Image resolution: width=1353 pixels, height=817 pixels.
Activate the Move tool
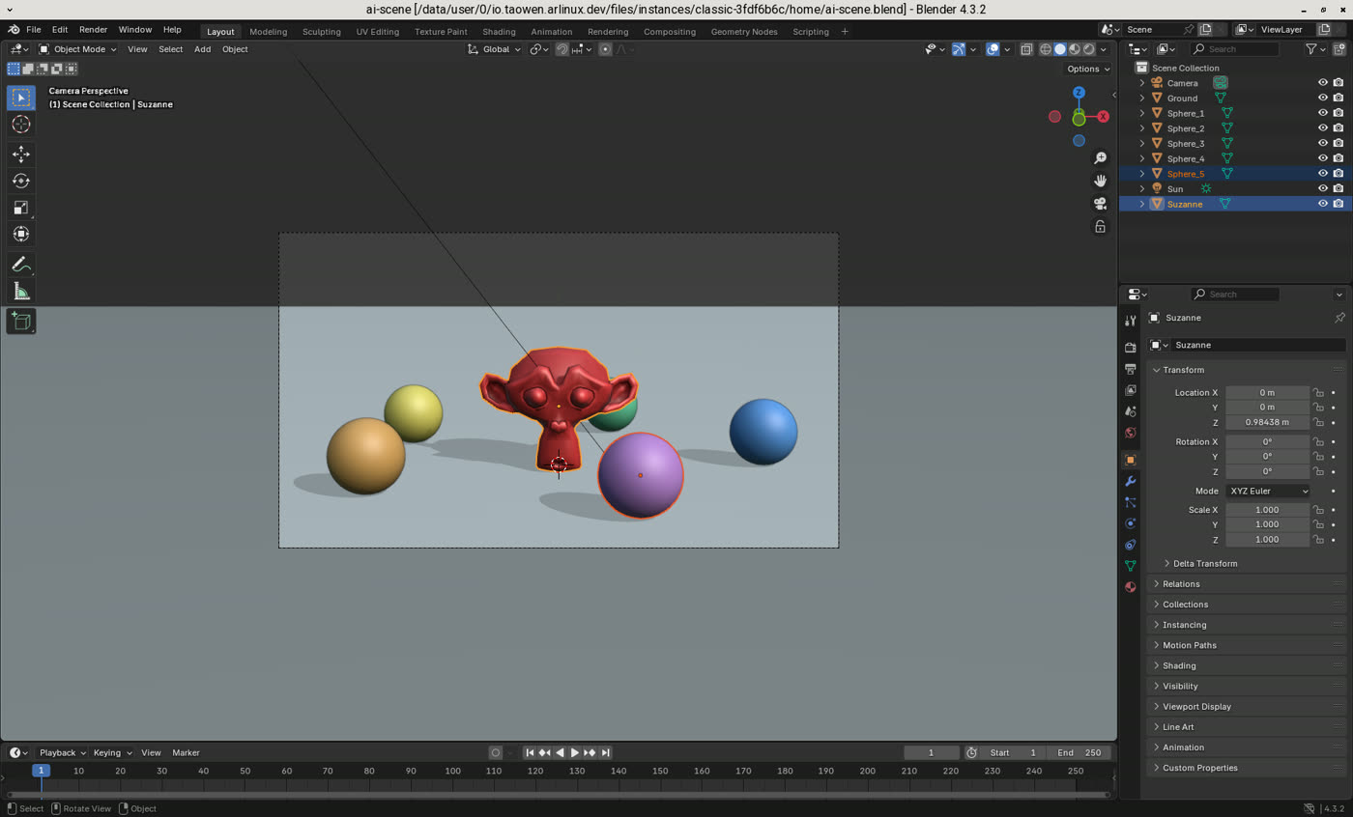(20, 154)
